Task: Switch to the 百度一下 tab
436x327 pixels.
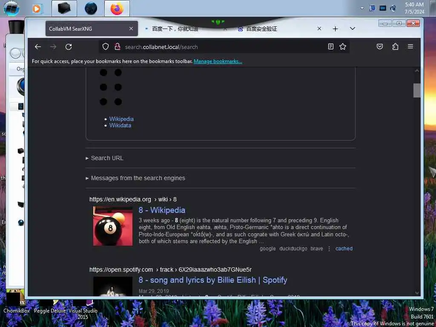Action: (175, 29)
